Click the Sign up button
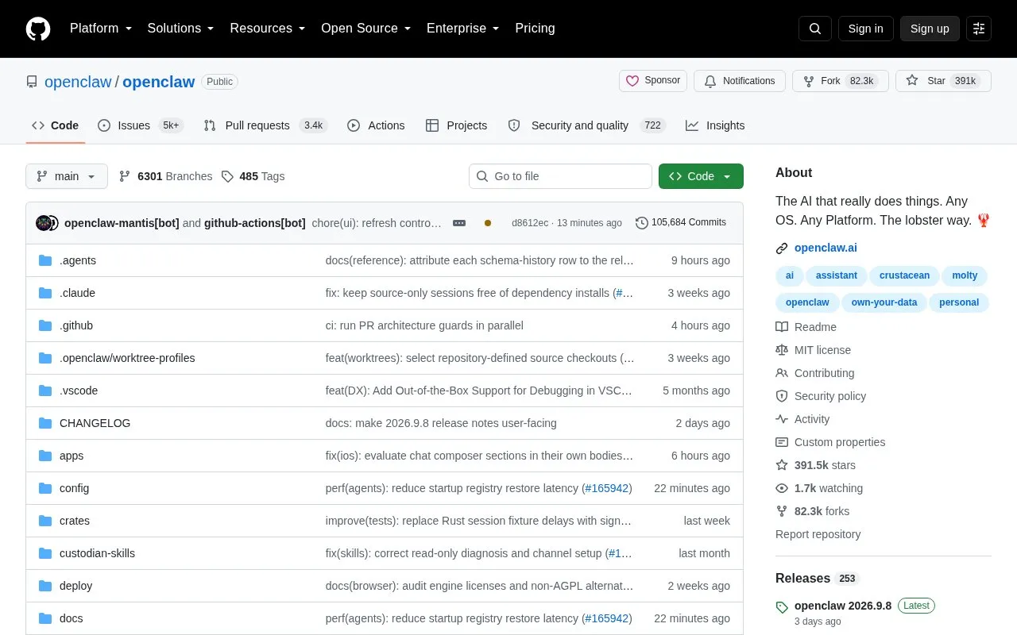This screenshot has width=1017, height=635. pos(930,29)
